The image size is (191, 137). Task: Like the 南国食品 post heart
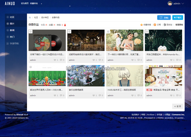(171, 95)
